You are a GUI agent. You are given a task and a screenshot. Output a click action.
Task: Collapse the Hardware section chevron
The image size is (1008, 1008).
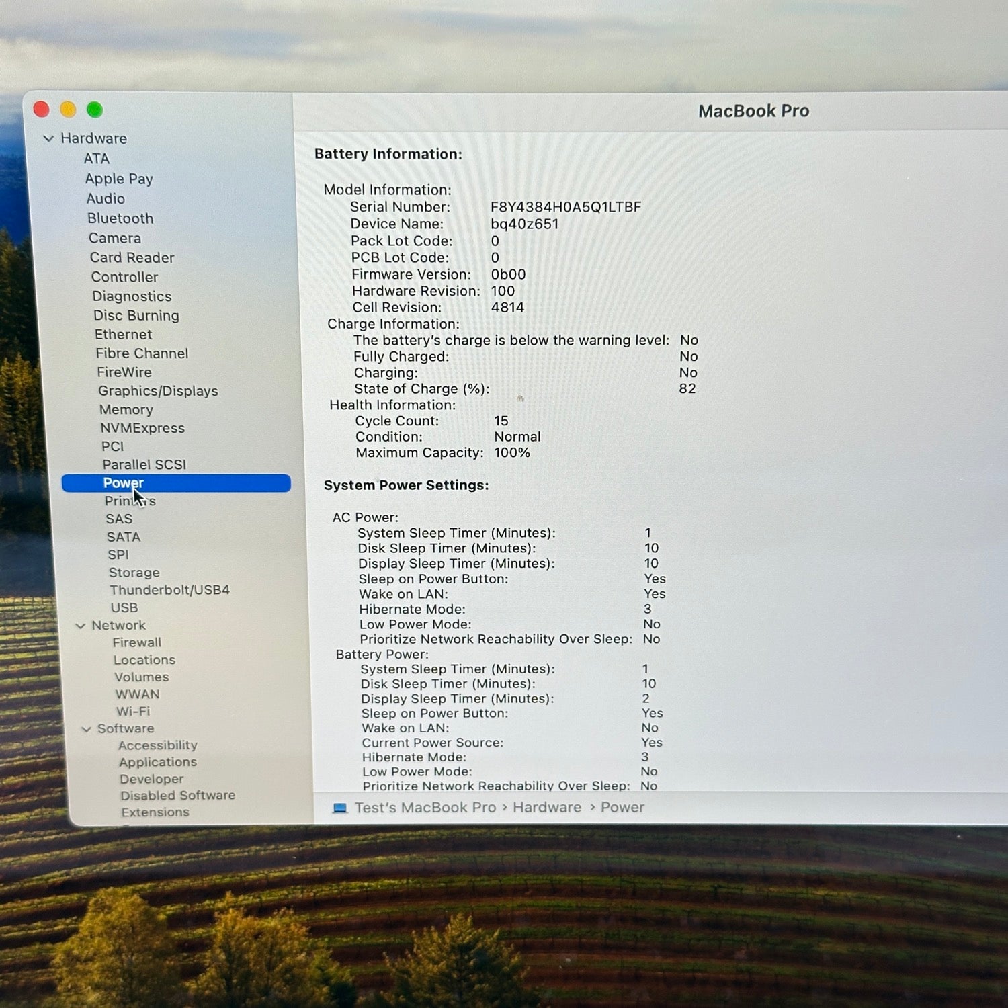48,138
